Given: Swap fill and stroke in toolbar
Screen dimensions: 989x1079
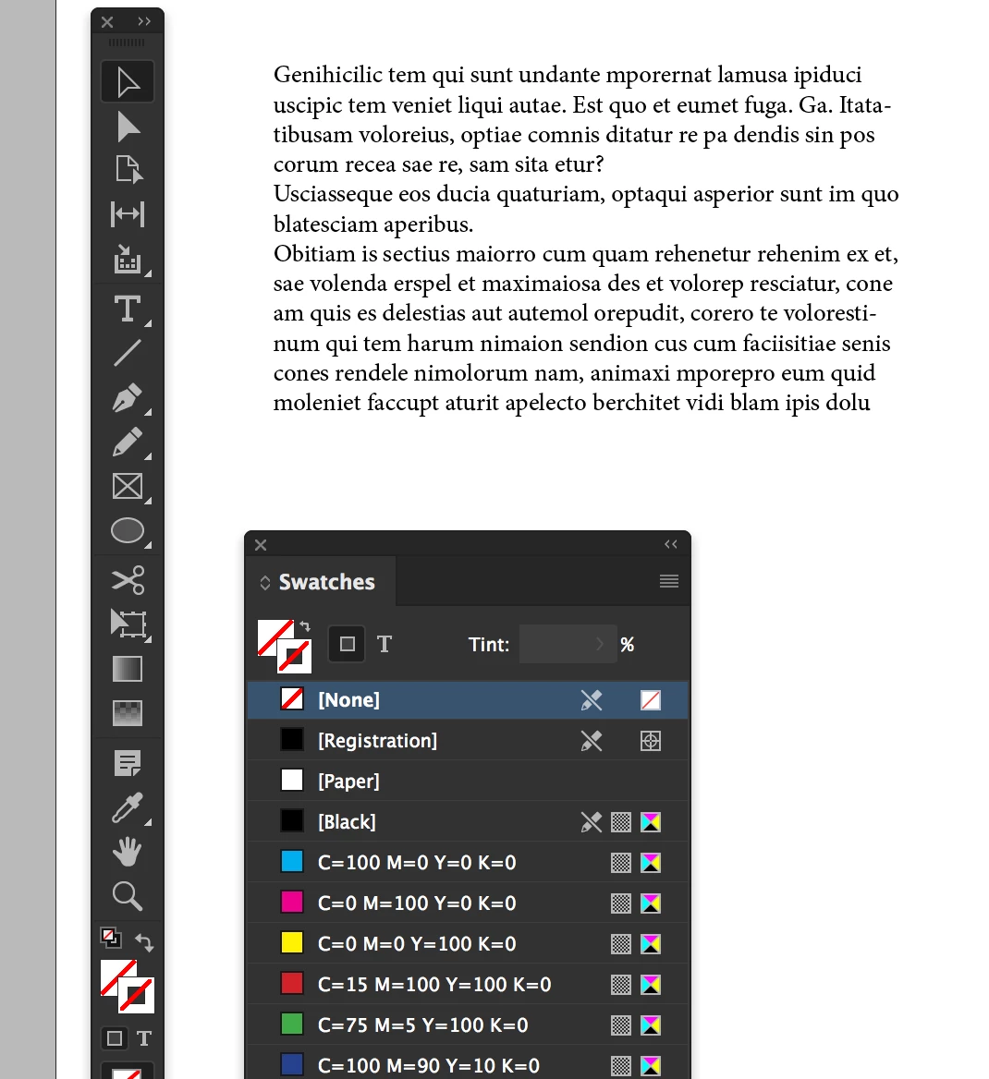Looking at the screenshot, I should click(144, 941).
